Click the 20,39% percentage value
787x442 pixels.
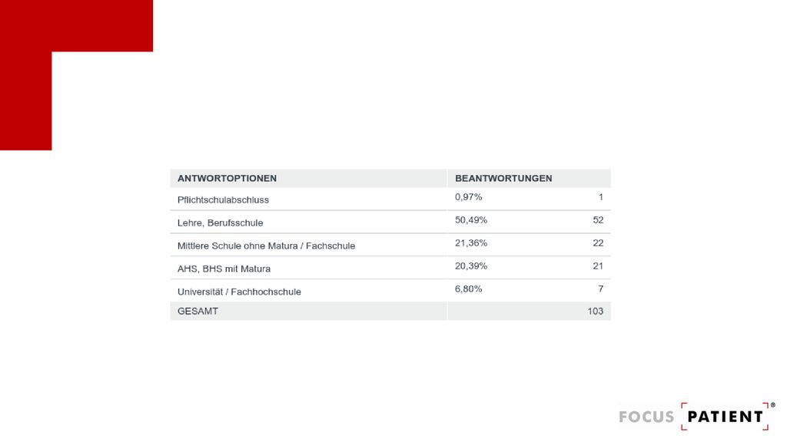point(471,266)
